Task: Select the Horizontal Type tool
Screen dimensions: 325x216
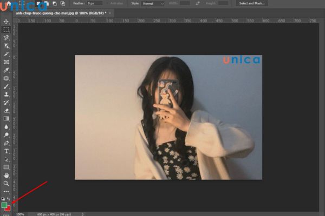Action: tap(6, 151)
